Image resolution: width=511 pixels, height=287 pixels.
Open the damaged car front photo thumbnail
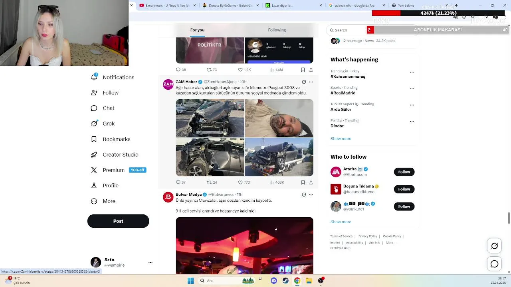[210, 118]
